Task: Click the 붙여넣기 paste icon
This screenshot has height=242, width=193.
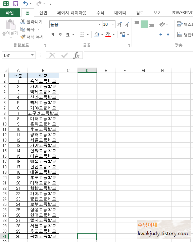Action: 10,25
